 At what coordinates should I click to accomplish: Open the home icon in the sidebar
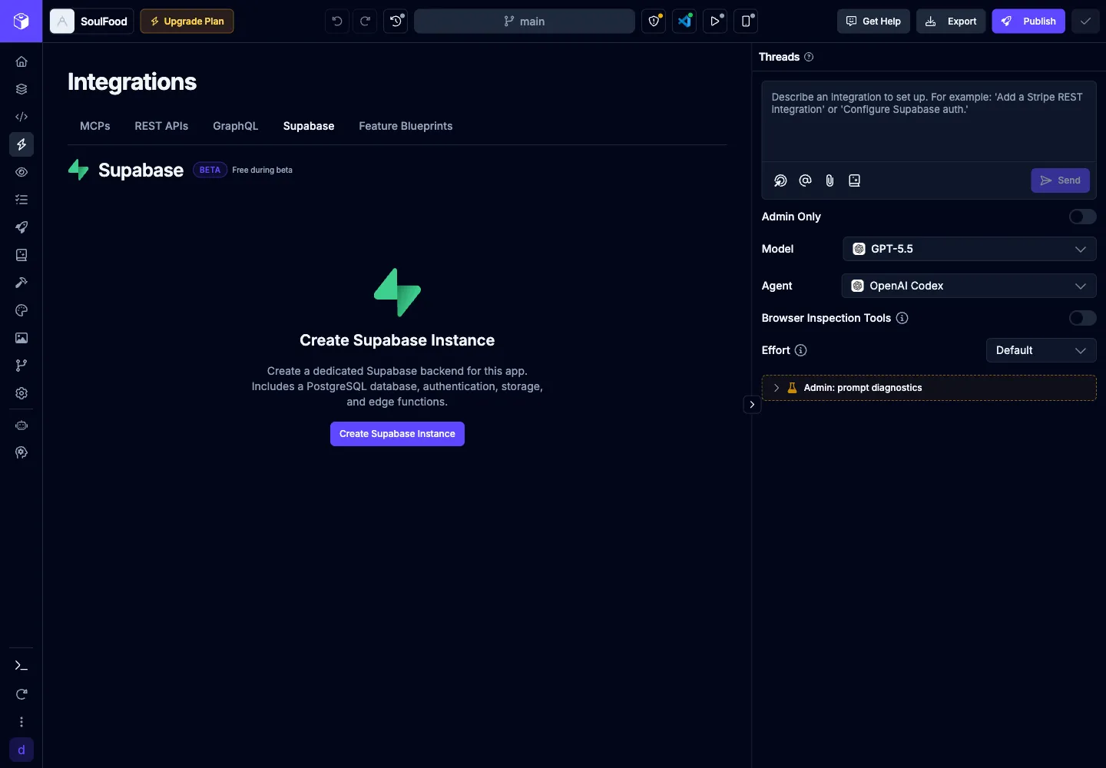[x=22, y=61]
